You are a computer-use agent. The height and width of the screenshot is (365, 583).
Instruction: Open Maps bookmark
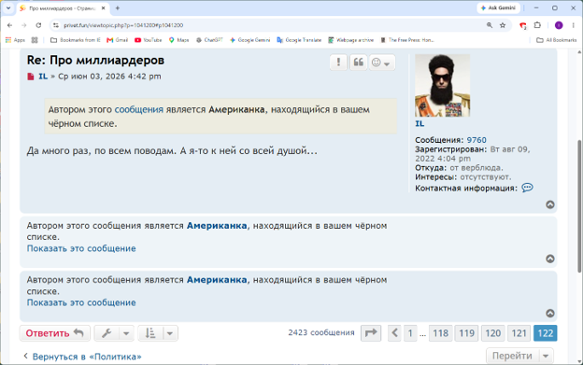click(178, 40)
